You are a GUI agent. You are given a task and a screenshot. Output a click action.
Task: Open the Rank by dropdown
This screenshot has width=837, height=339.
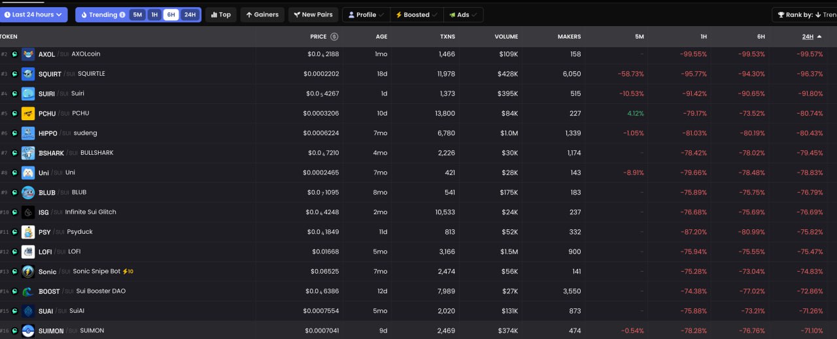click(804, 14)
